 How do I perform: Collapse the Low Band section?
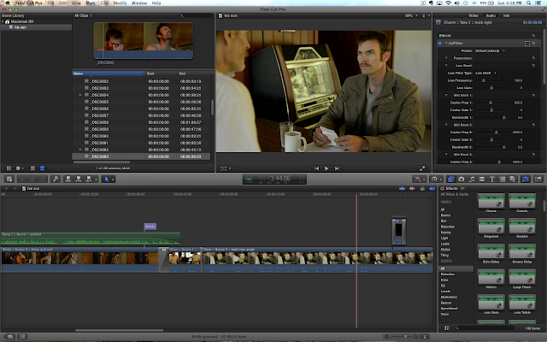(446, 65)
